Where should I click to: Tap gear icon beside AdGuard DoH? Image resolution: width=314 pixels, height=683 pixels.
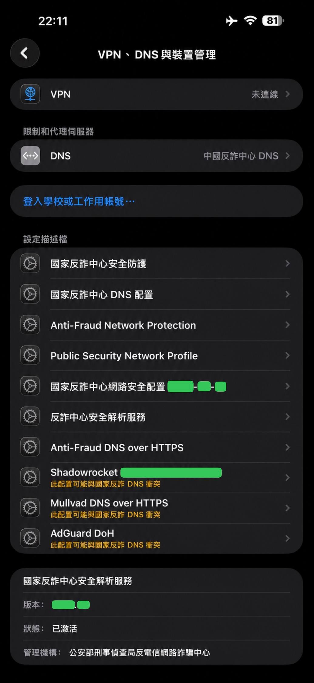[30, 538]
